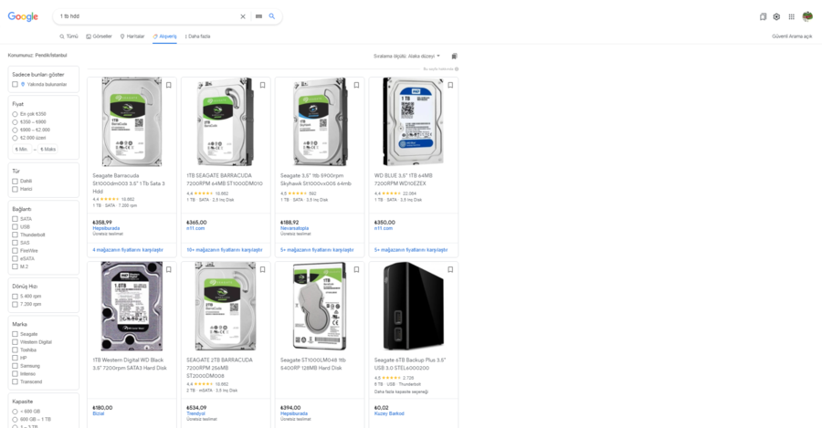Check the 7.200 rpm filter
Image resolution: width=822 pixels, height=428 pixels.
15,305
